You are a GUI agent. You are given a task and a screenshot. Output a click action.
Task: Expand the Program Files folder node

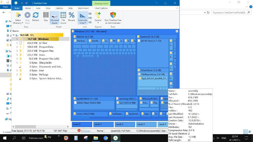coord(17,51)
